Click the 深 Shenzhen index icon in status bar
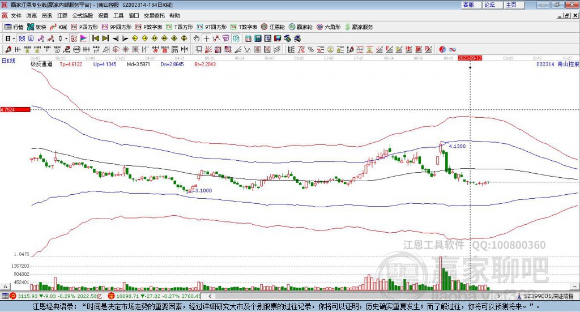This screenshot has width=580, height=312. click(x=111, y=296)
